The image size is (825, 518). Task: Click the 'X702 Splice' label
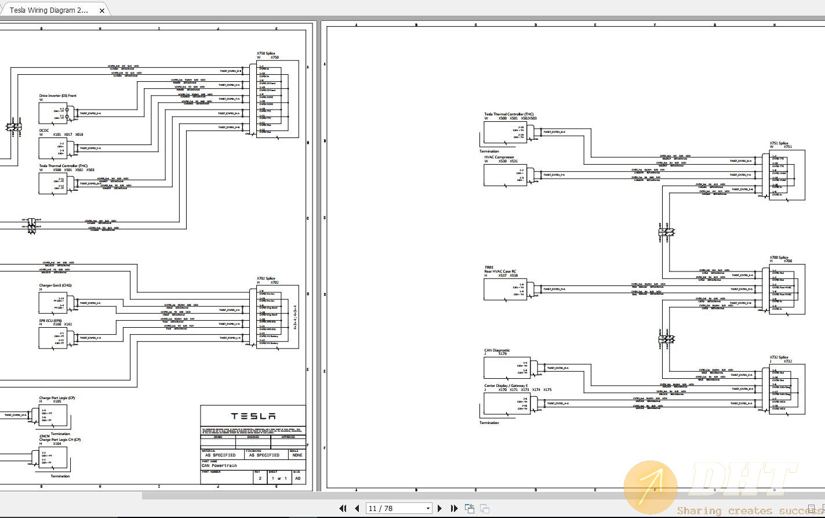(266, 278)
